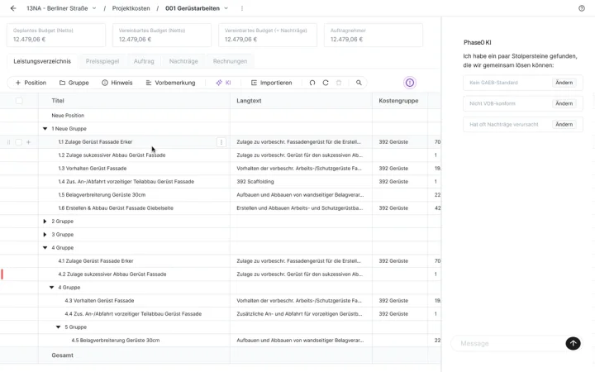The height and width of the screenshot is (372, 595).
Task: Click the trash delete icon
Action: (339, 83)
